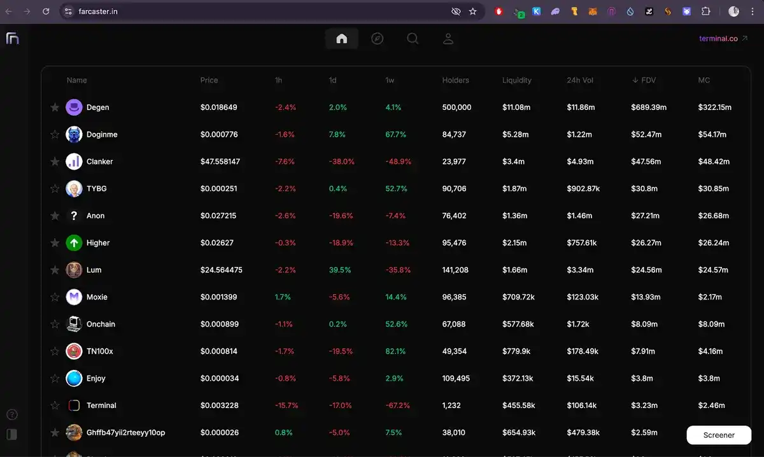Screen dimensions: 764x457
Task: Open the Search magnifier tab
Action: 413,39
